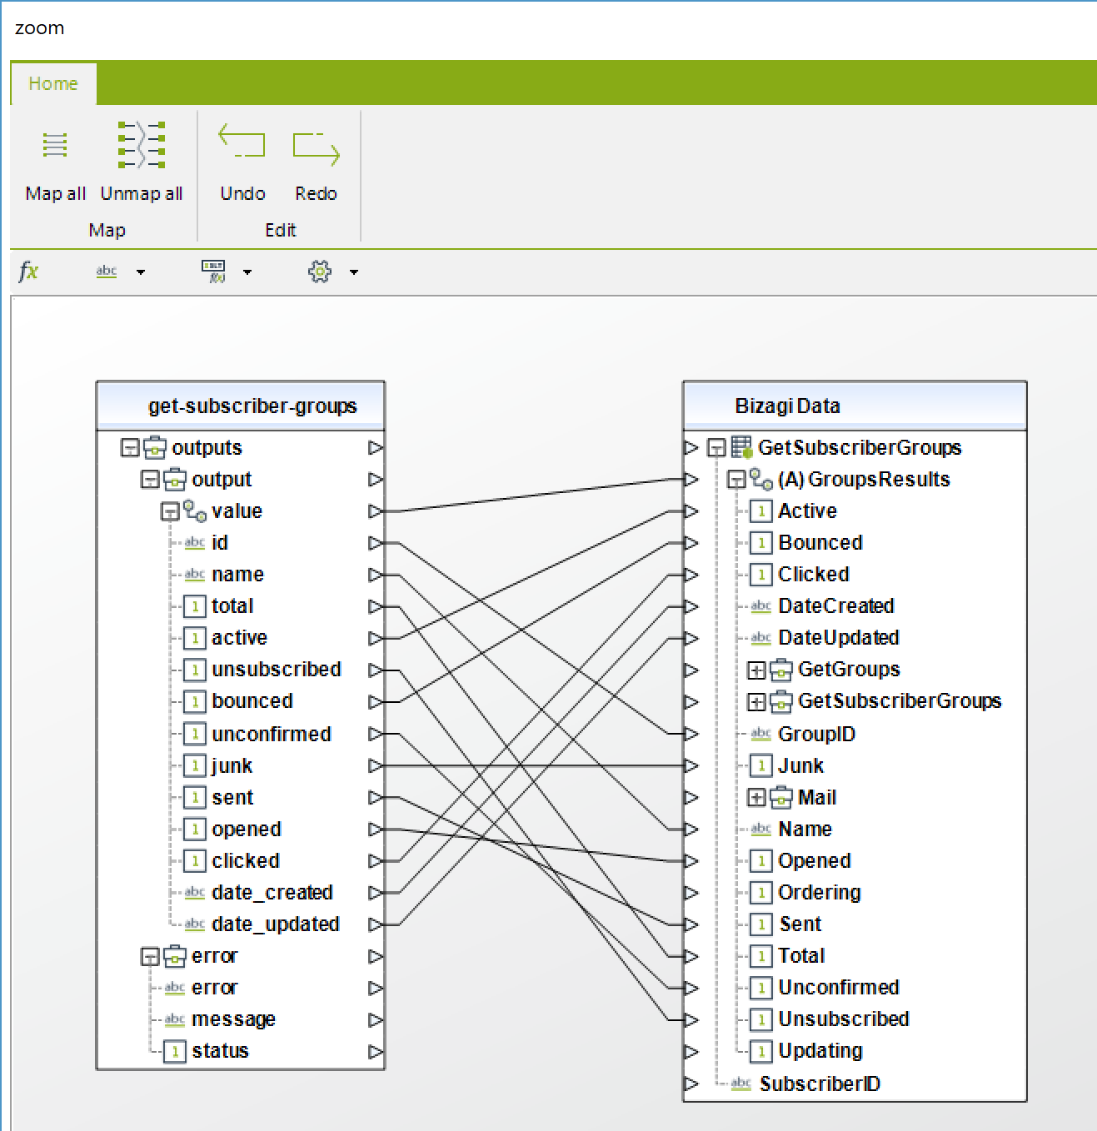Select the opened attribute

point(247,830)
